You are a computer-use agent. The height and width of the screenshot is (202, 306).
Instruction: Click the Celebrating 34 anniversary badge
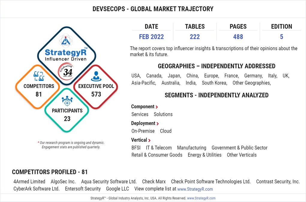[x=66, y=71]
